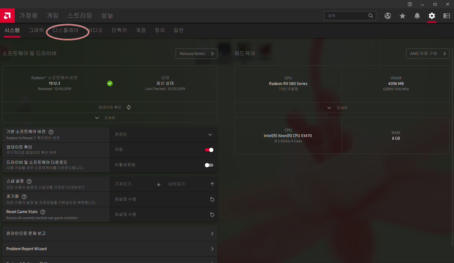The image size is (454, 263).
Task: Open settings gear icon
Action: (432, 16)
